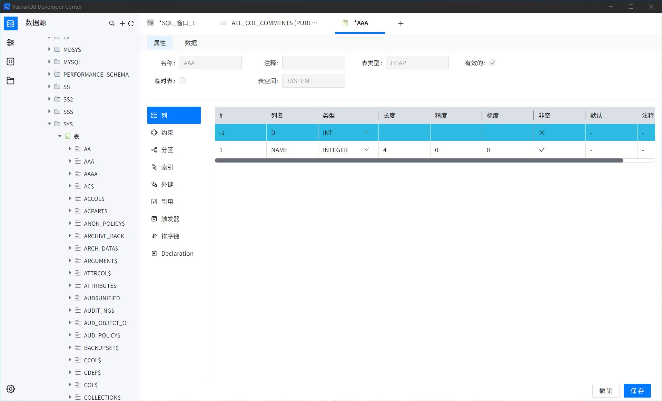This screenshot has width=662, height=401.
Task: Open settings gear at bottom left
Action: coord(11,389)
